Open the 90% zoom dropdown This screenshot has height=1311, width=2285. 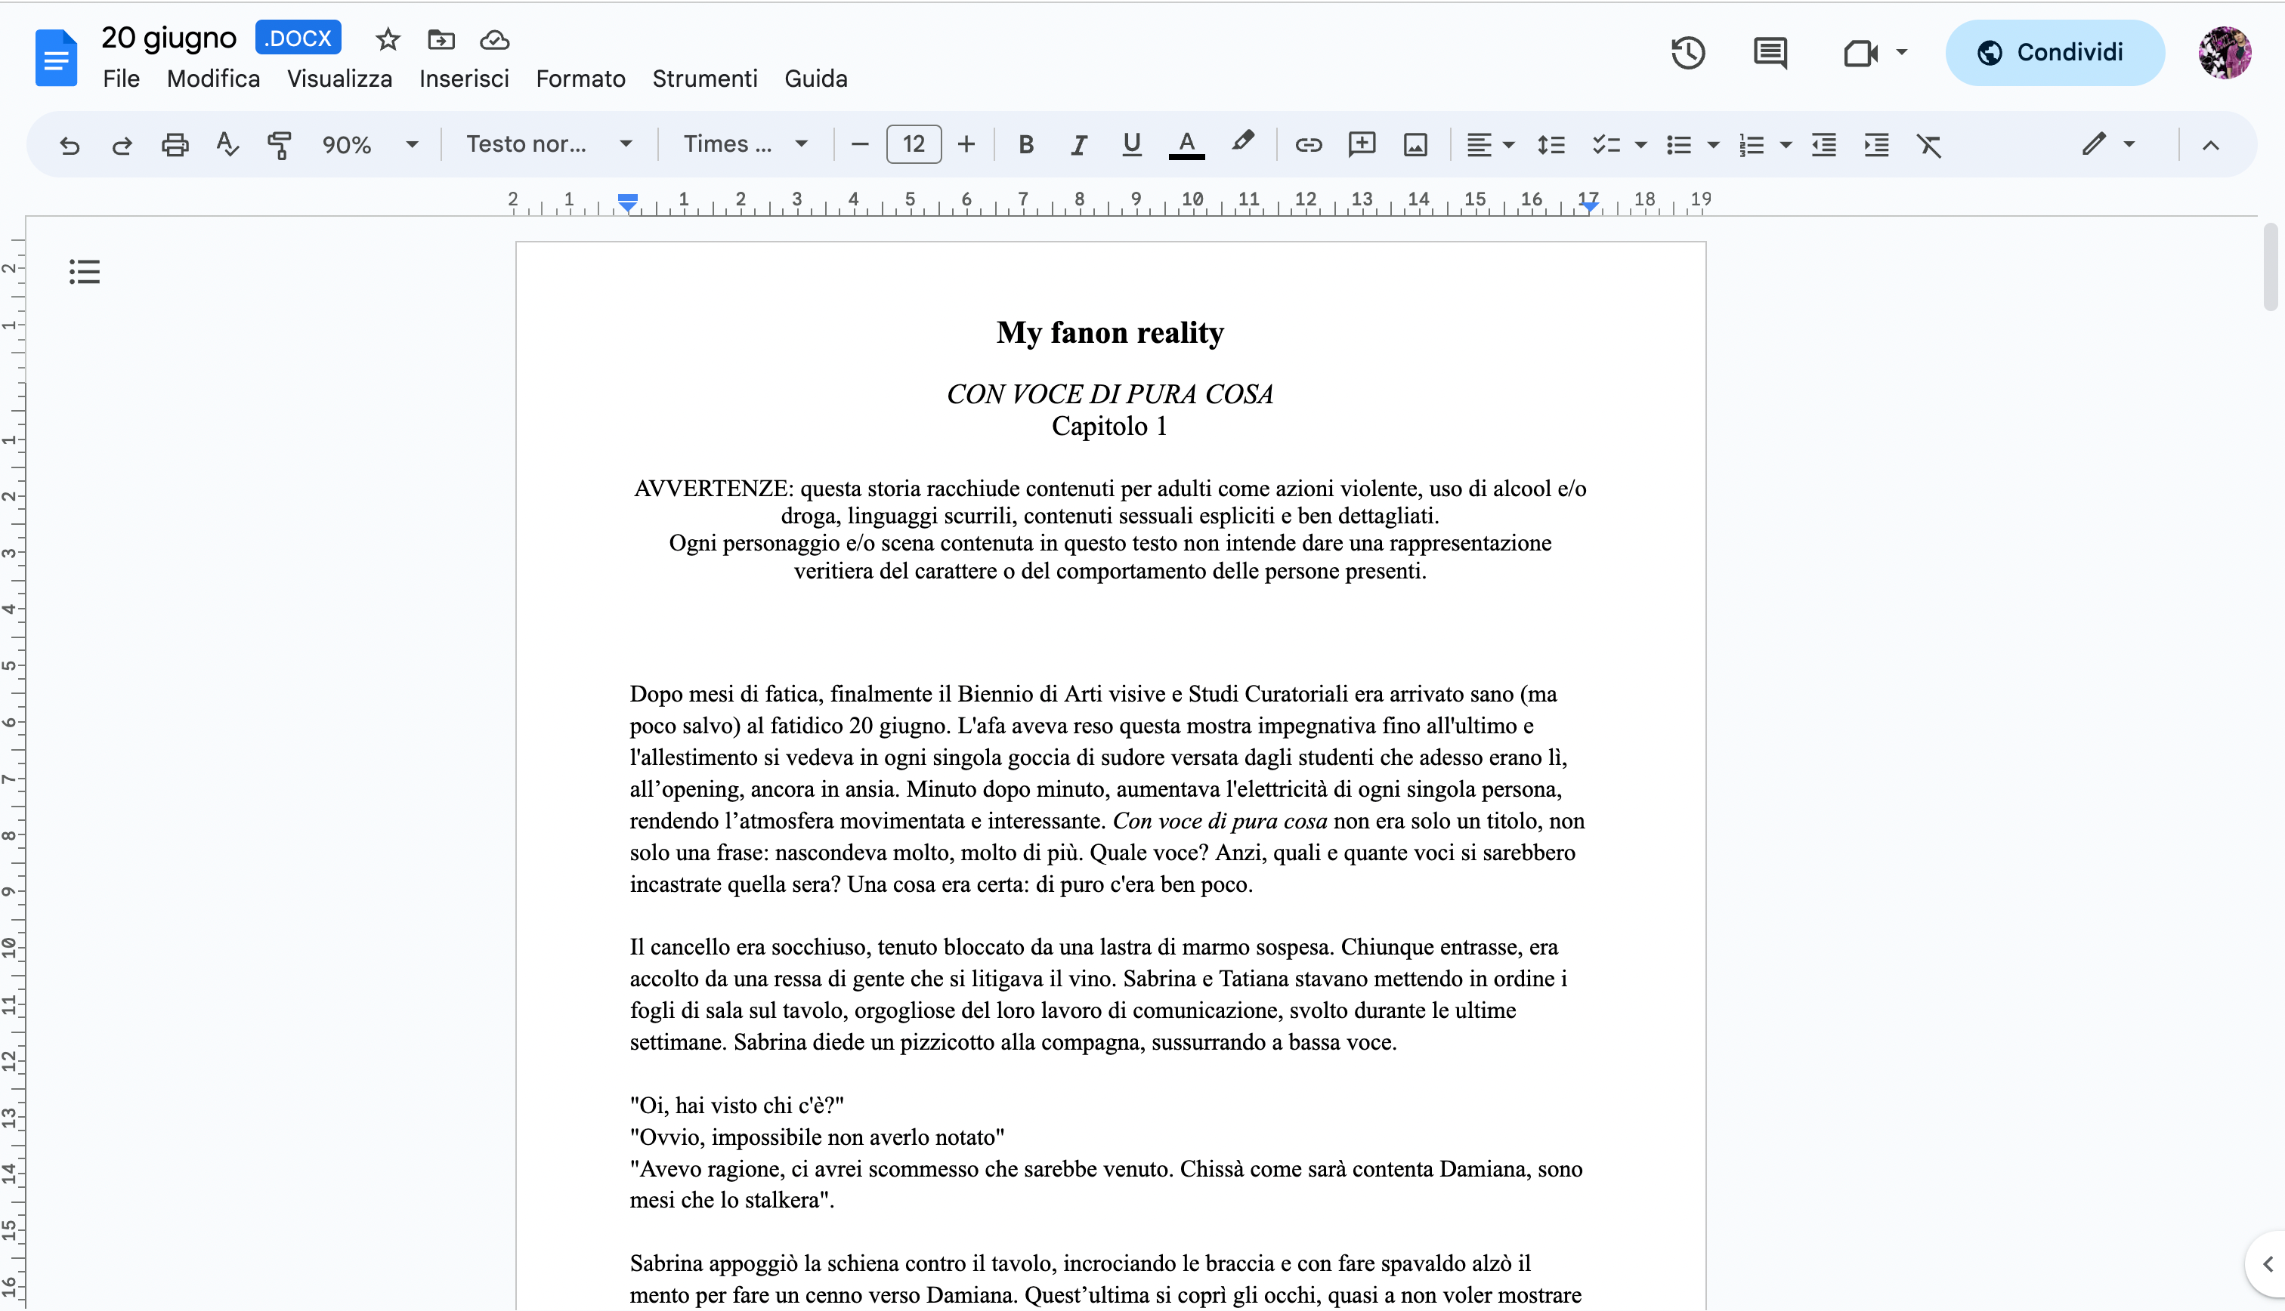click(369, 144)
